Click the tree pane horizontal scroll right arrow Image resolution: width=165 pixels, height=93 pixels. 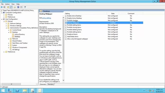[x=37, y=84]
